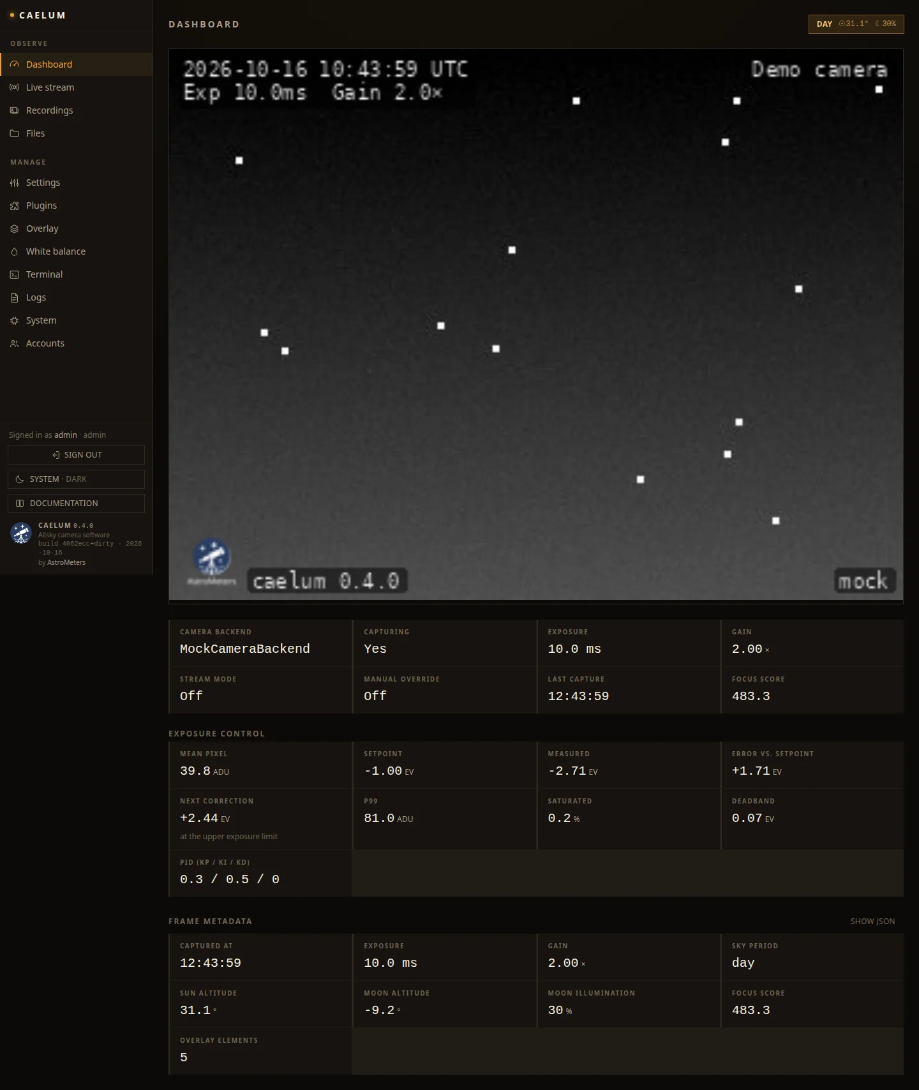This screenshot has width=919, height=1090.
Task: Click the Sun Altitude 31.1° value
Action: tap(198, 1010)
